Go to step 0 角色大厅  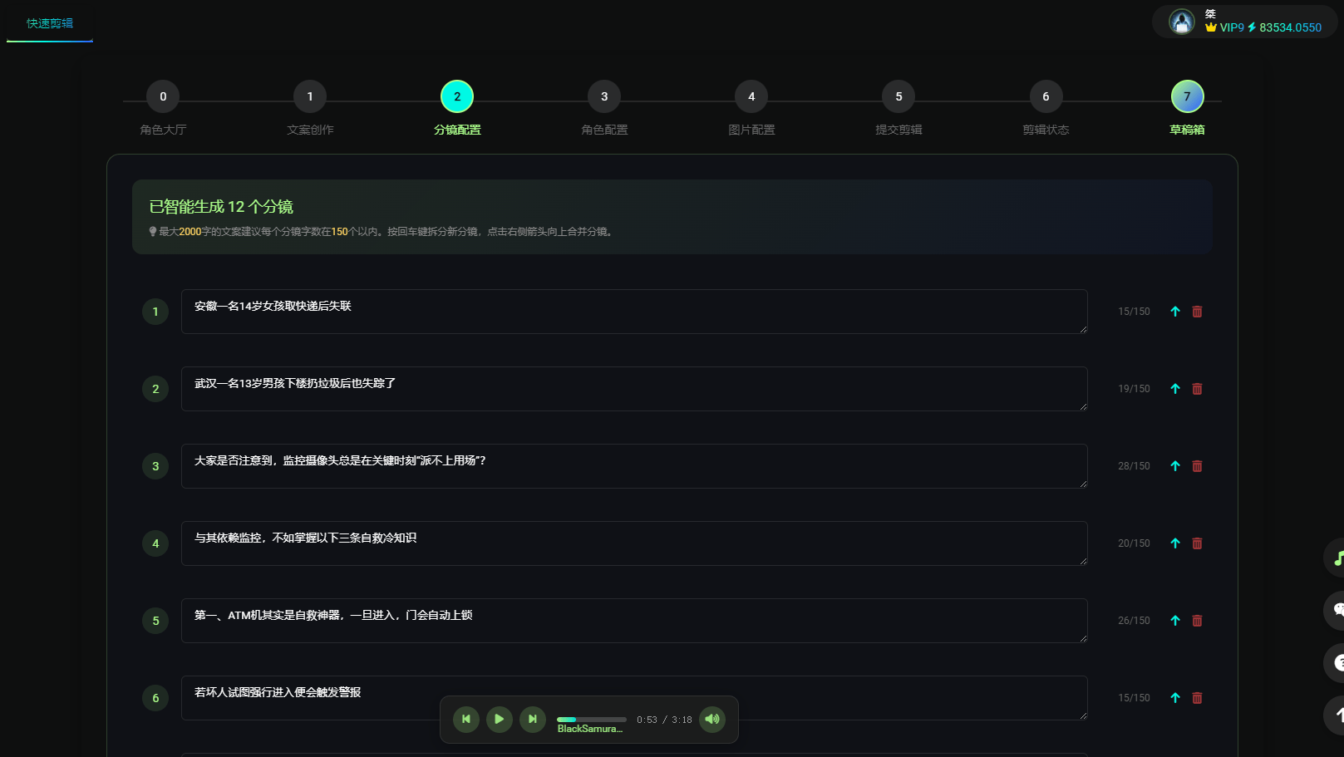pyautogui.click(x=163, y=97)
